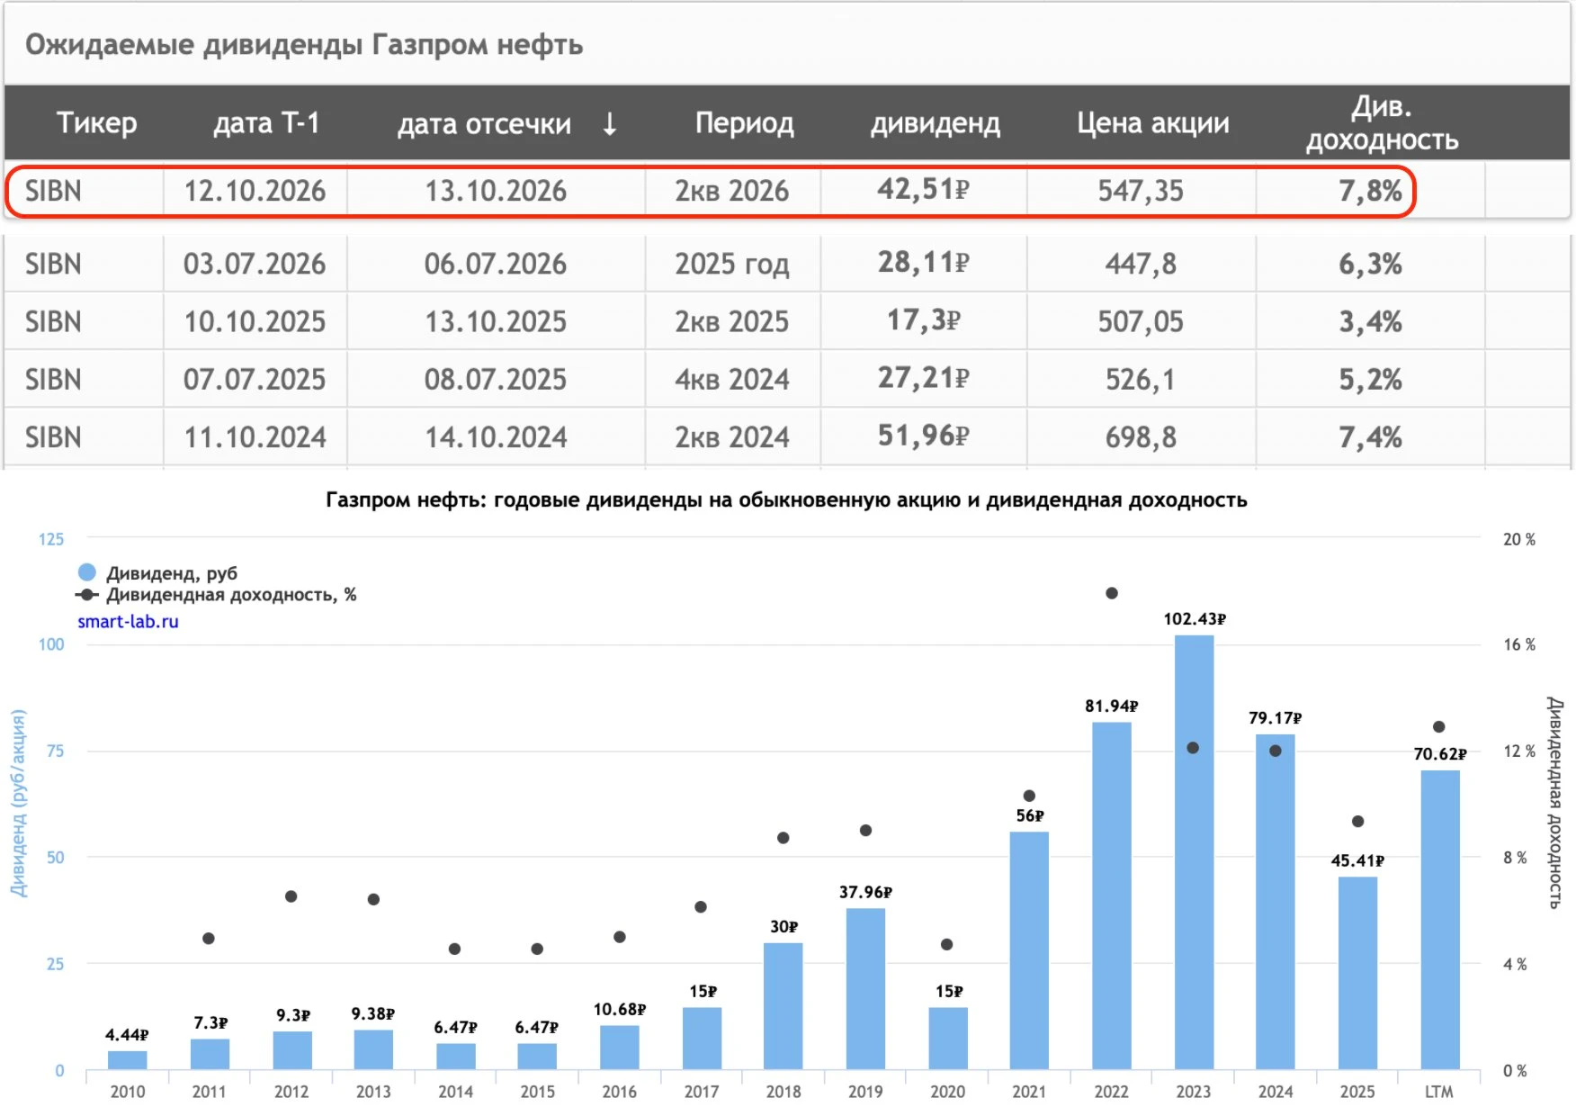Viewport: 1576px width, 1116px height.
Task: Toggle the blue Дивиденд, руб legend marker
Action: (x=87, y=572)
